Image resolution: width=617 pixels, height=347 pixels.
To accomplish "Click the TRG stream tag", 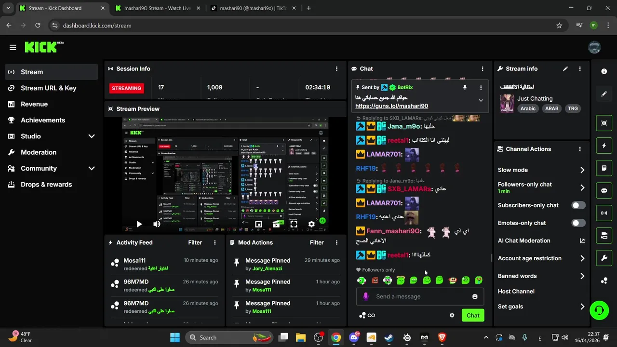I will tap(573, 108).
